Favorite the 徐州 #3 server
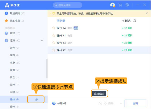 (x=54, y=43)
